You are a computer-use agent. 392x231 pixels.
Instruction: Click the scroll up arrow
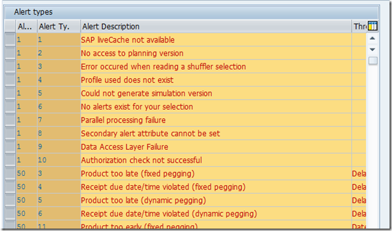(372, 38)
